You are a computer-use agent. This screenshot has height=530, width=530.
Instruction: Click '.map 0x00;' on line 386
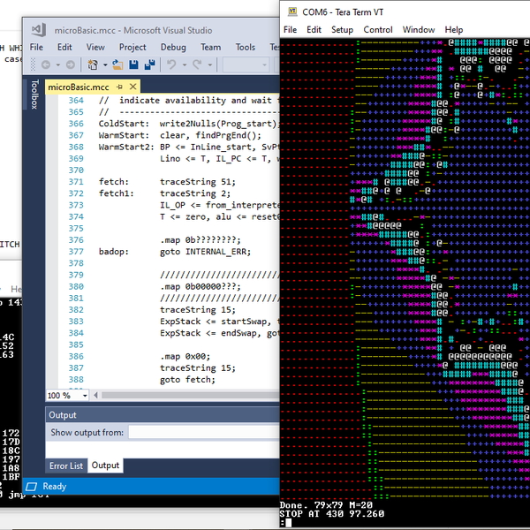pos(185,357)
